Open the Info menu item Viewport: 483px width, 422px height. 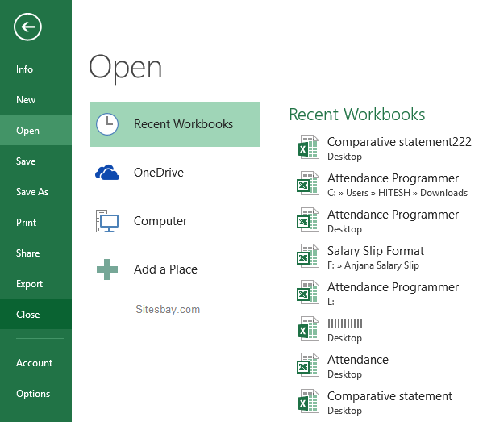35,69
